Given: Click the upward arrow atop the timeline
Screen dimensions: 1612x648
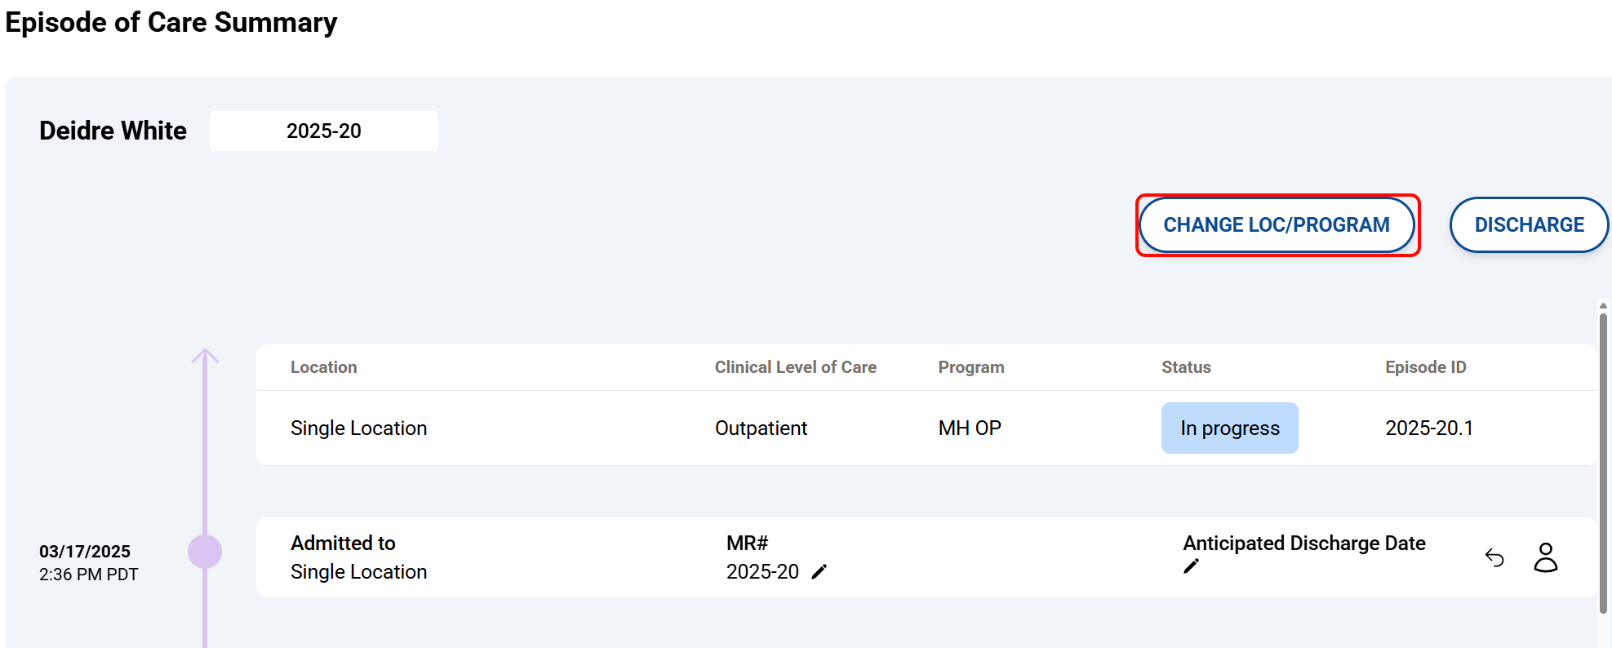Looking at the screenshot, I should click(205, 356).
